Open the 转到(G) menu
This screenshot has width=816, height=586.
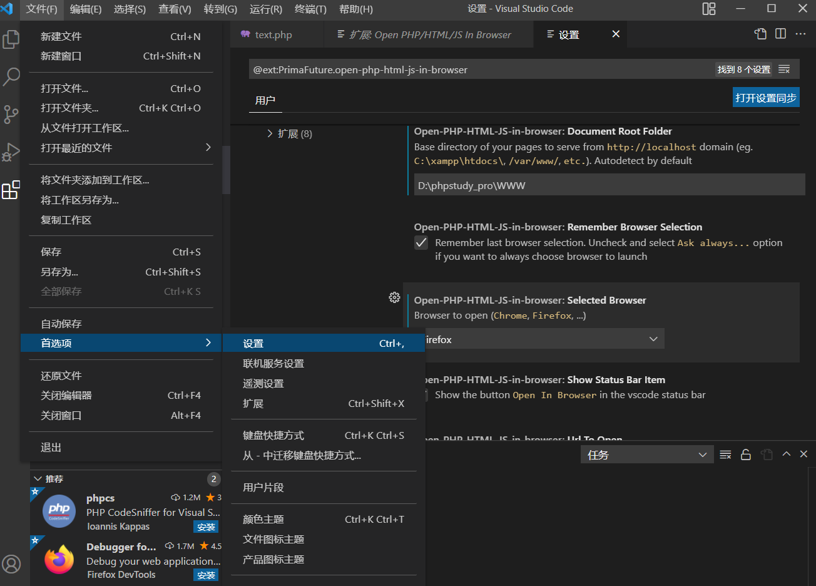coord(220,9)
